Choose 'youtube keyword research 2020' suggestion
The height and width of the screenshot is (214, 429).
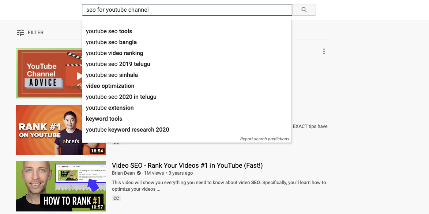point(127,129)
